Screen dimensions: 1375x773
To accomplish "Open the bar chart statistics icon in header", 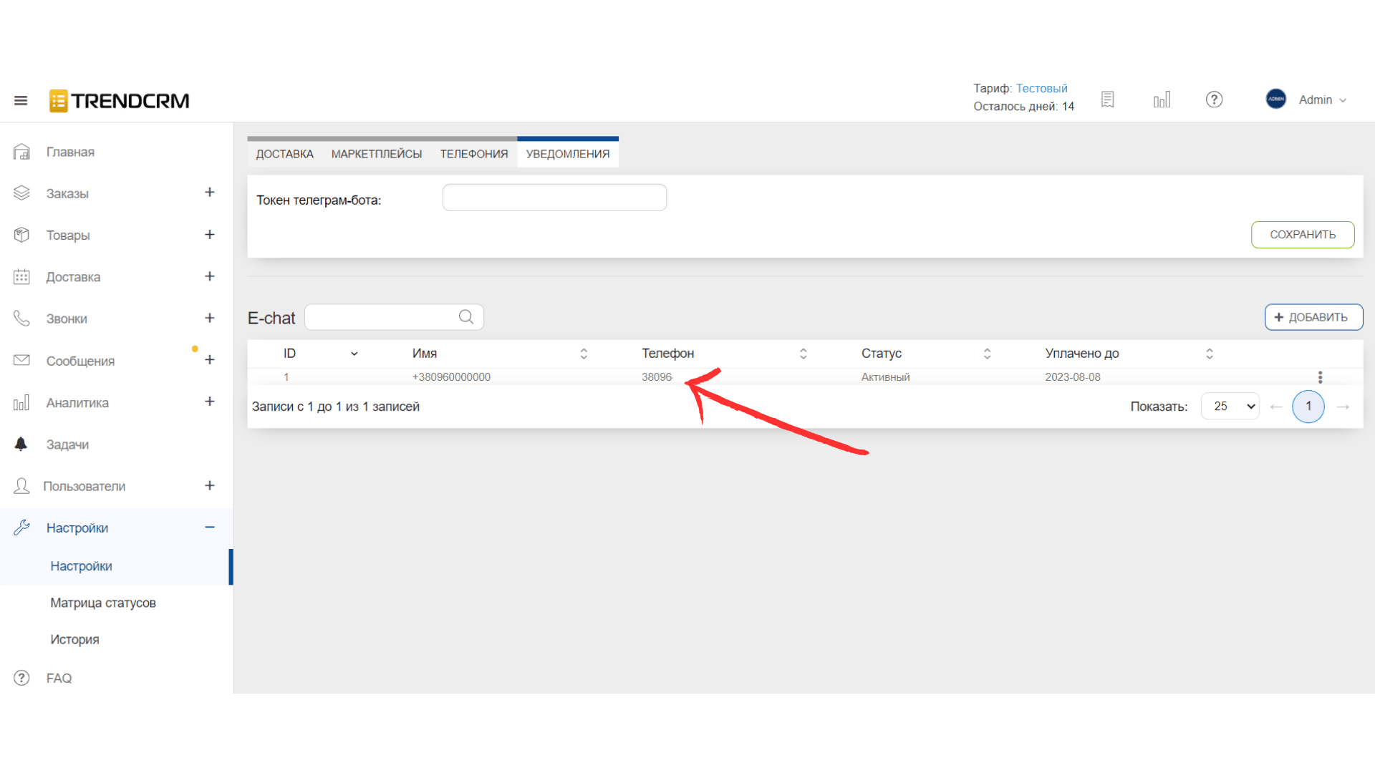I will point(1162,99).
